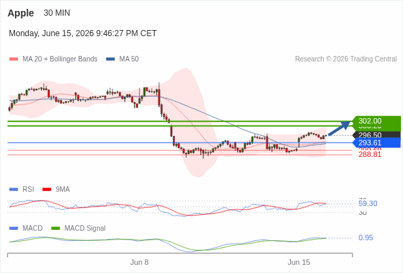Click the '30 MIN' timeframe label
403x273 pixels.
pyautogui.click(x=57, y=13)
